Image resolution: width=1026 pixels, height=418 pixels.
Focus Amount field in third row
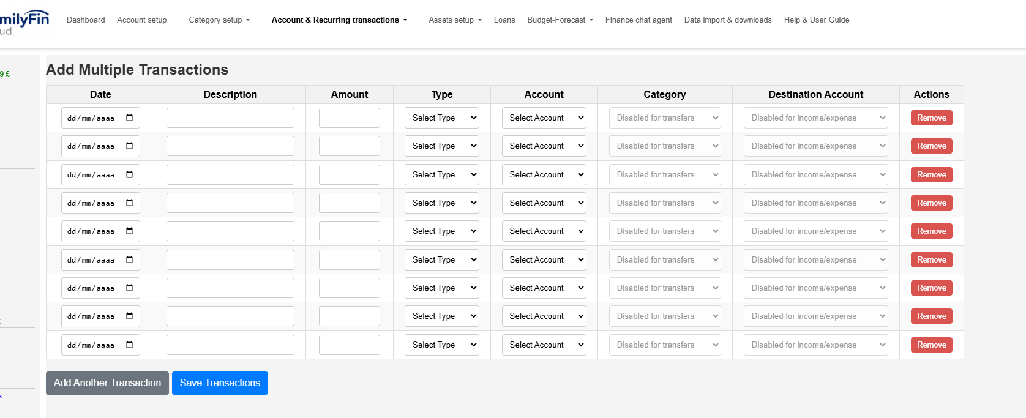350,174
